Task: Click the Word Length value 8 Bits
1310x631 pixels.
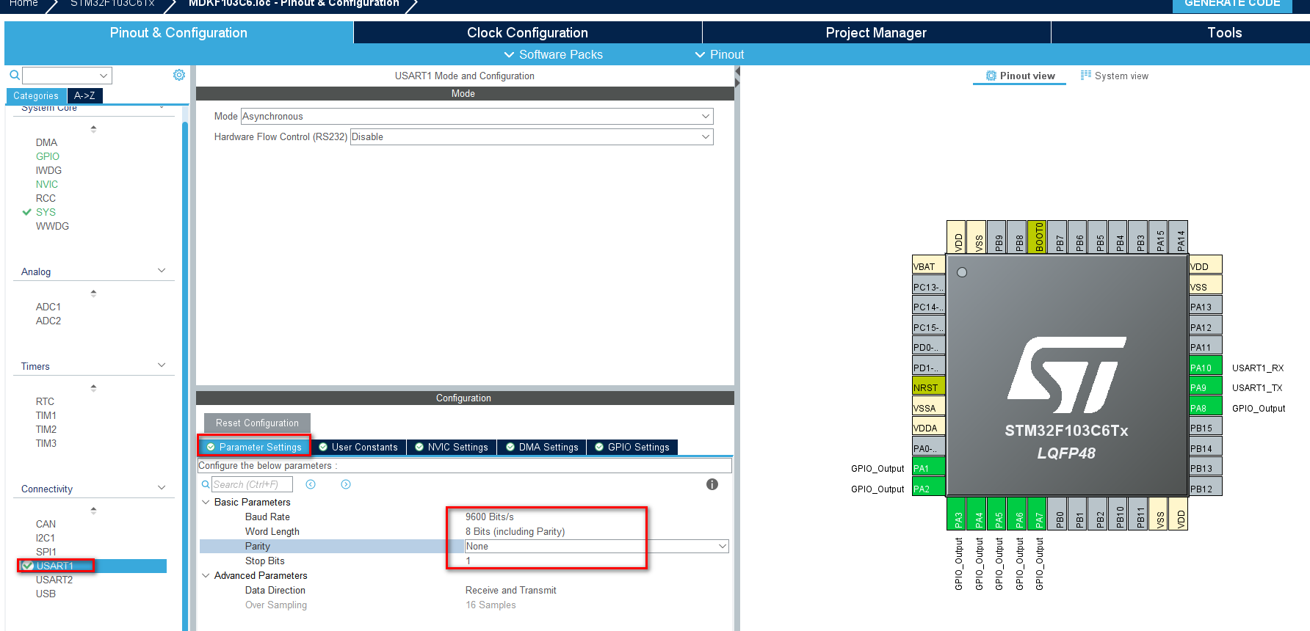Action: tap(515, 531)
